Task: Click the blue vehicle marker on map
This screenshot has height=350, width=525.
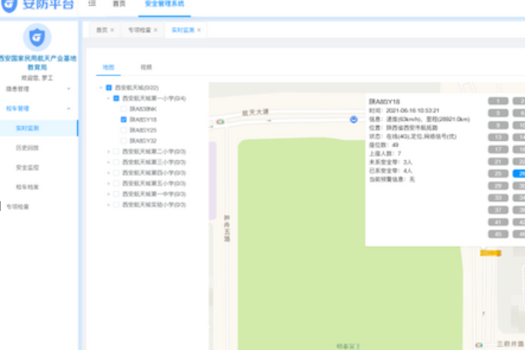Action: [x=353, y=119]
